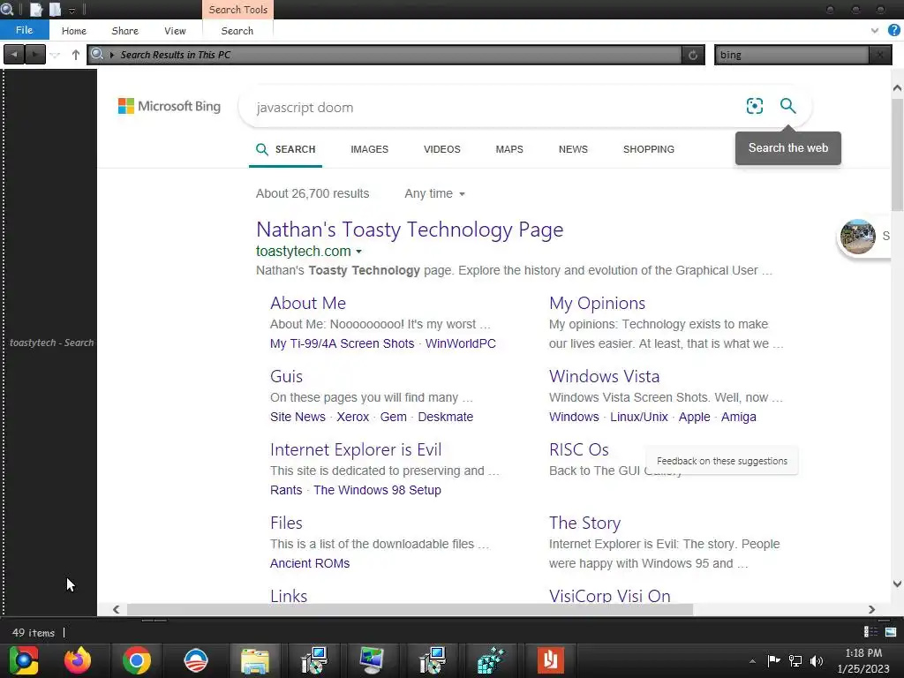This screenshot has height=678, width=904.
Task: Refresh the address bar location
Action: 693,55
